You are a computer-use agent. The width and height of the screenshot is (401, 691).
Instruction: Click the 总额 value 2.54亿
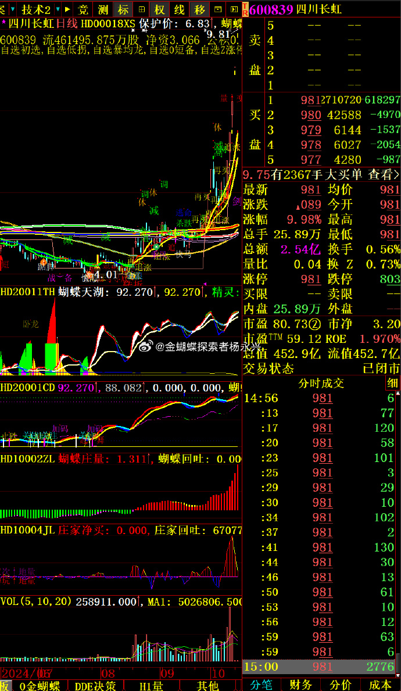coord(300,249)
